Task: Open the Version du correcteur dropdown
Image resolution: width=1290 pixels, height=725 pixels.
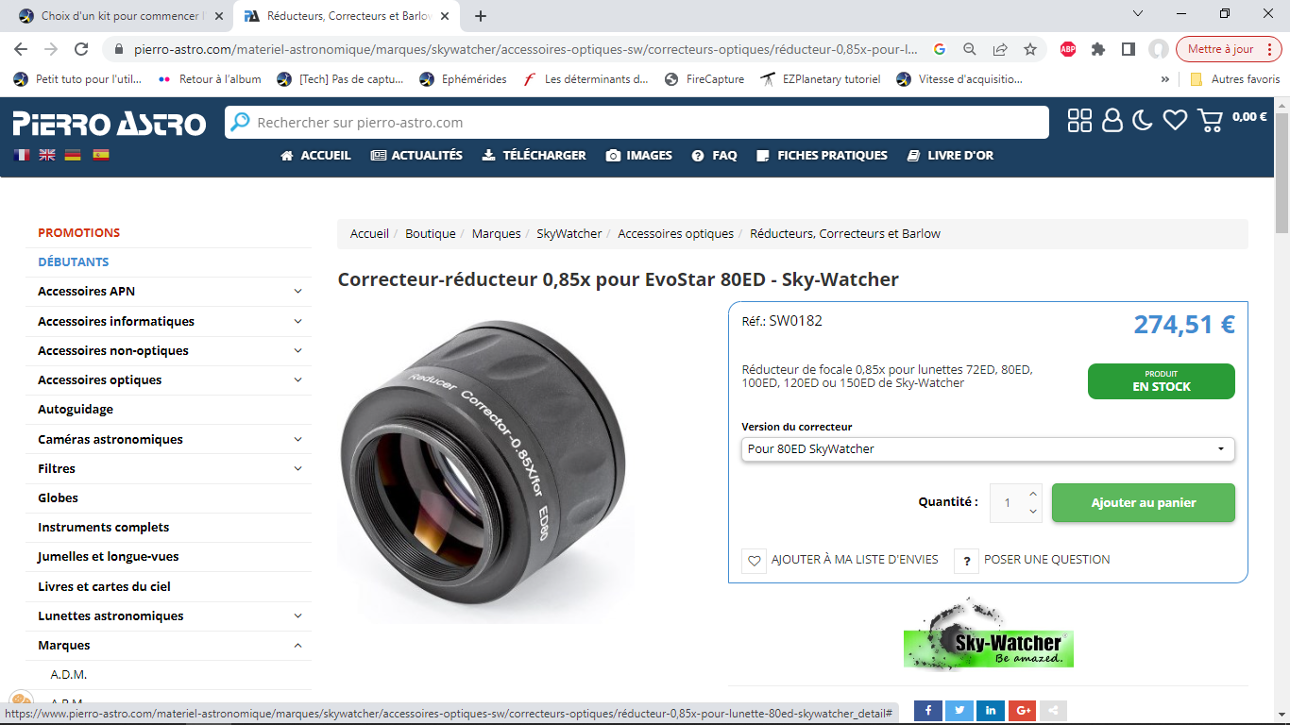Action: click(988, 449)
